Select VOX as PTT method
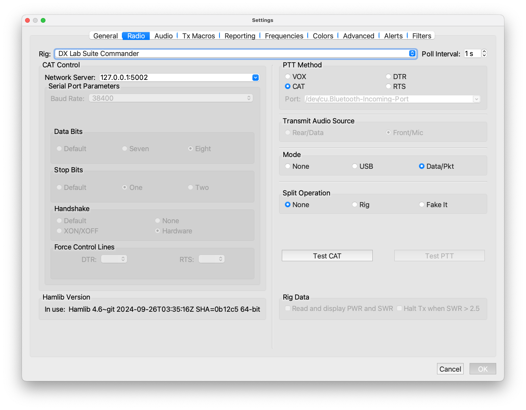 coord(288,77)
